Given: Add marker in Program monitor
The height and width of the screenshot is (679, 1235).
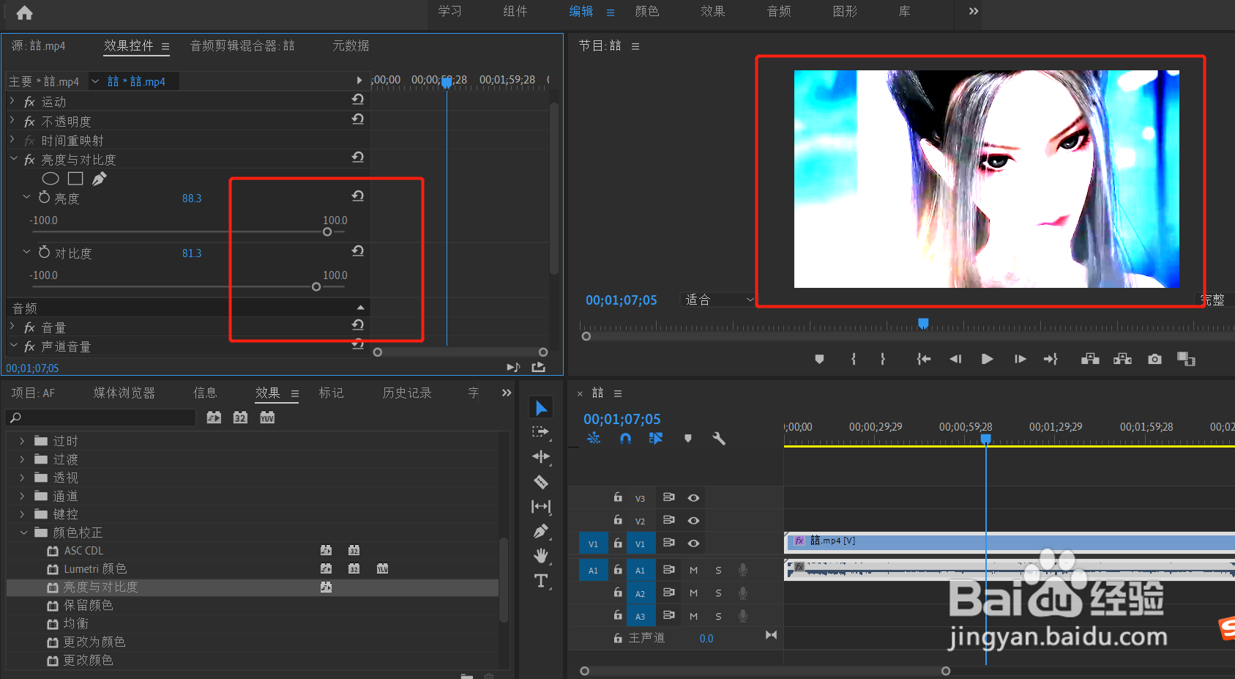Looking at the screenshot, I should (819, 359).
